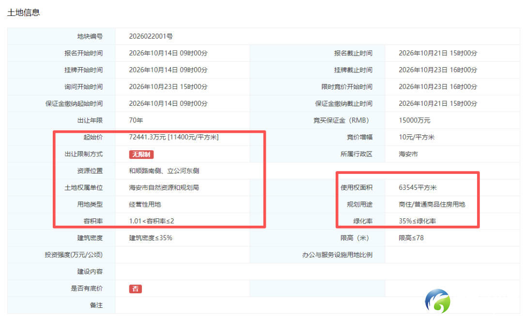This screenshot has width=523, height=316.
Task: Select the '资源位置' label
Action: [x=90, y=171]
